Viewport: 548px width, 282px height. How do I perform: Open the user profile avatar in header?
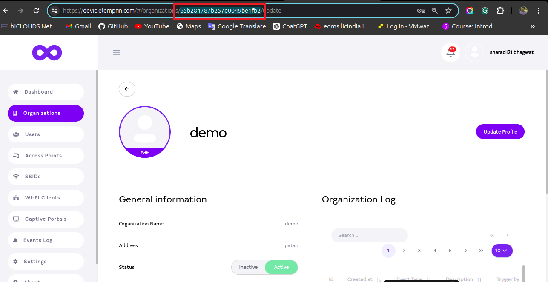click(474, 53)
